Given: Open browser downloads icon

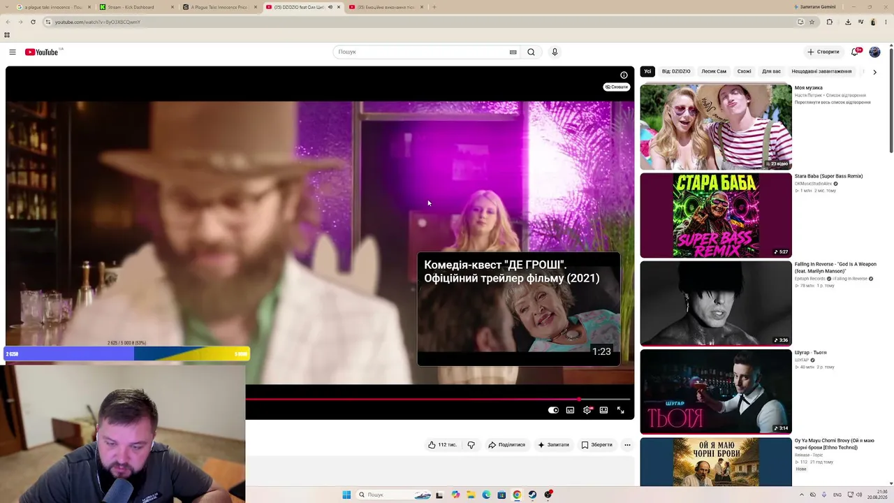Looking at the screenshot, I should pyautogui.click(x=848, y=22).
